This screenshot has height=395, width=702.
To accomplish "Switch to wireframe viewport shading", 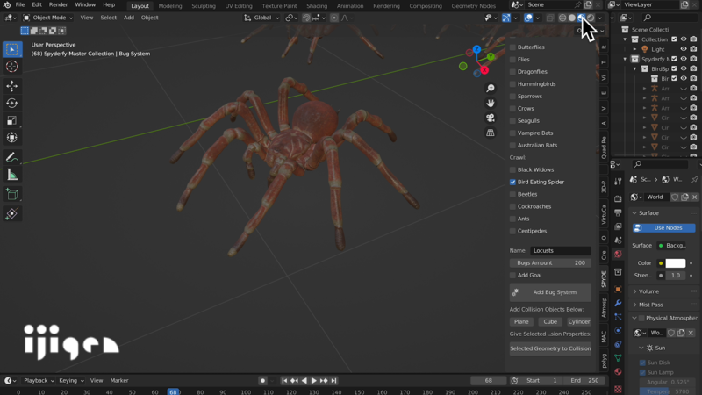I will [562, 18].
